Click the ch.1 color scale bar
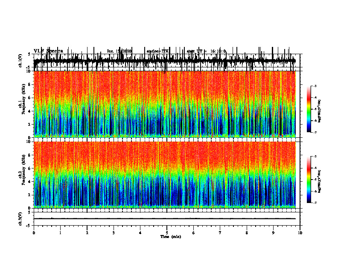Image resolution: width=338 pixels, height=261 pixels. 309,109
